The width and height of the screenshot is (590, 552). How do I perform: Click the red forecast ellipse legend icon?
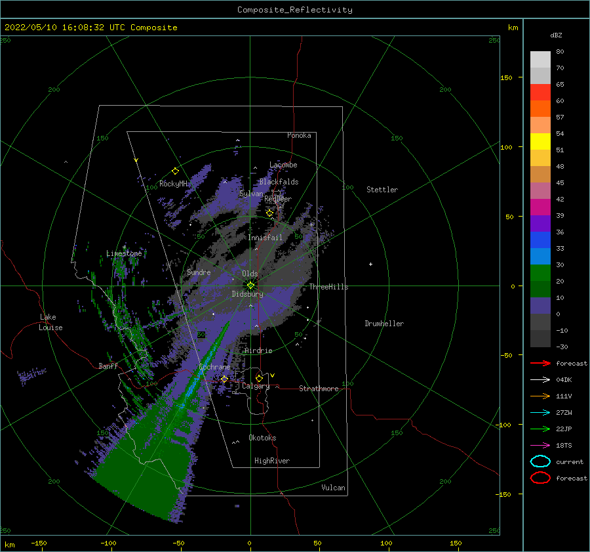click(x=540, y=478)
